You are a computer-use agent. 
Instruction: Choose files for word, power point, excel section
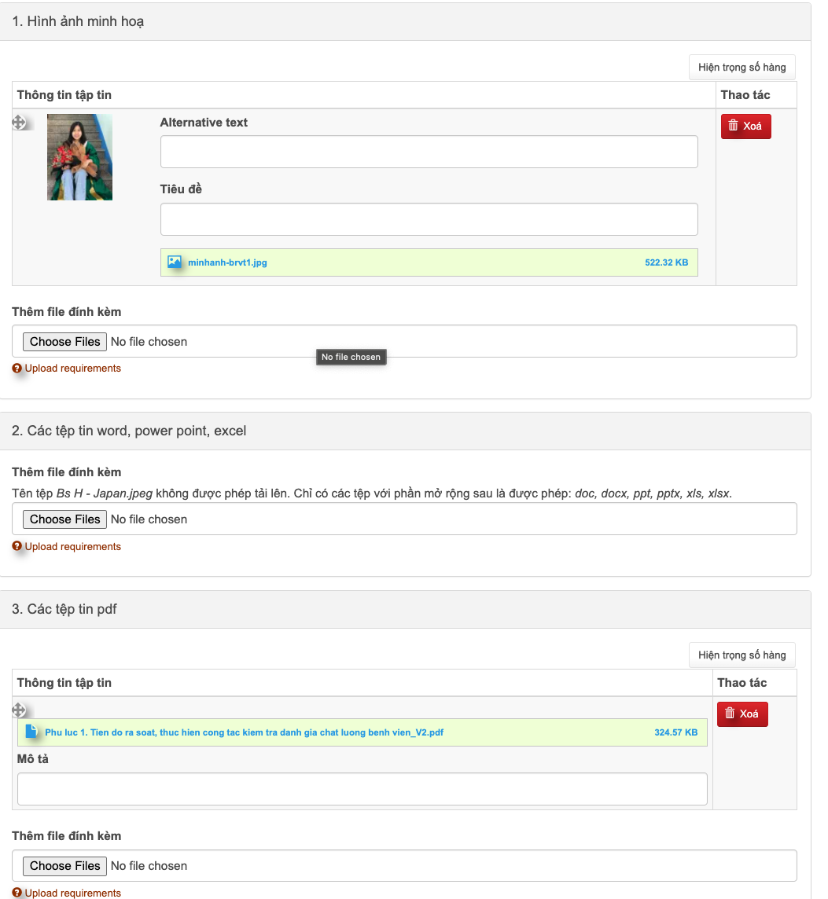click(x=65, y=519)
